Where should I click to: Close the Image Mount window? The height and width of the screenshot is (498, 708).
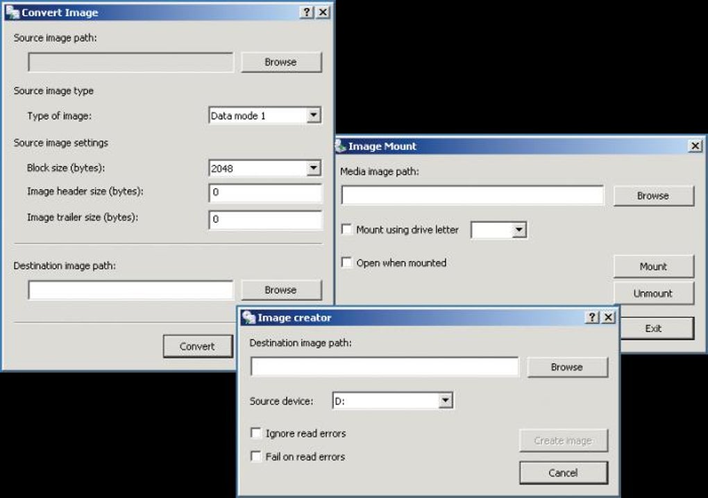[696, 146]
